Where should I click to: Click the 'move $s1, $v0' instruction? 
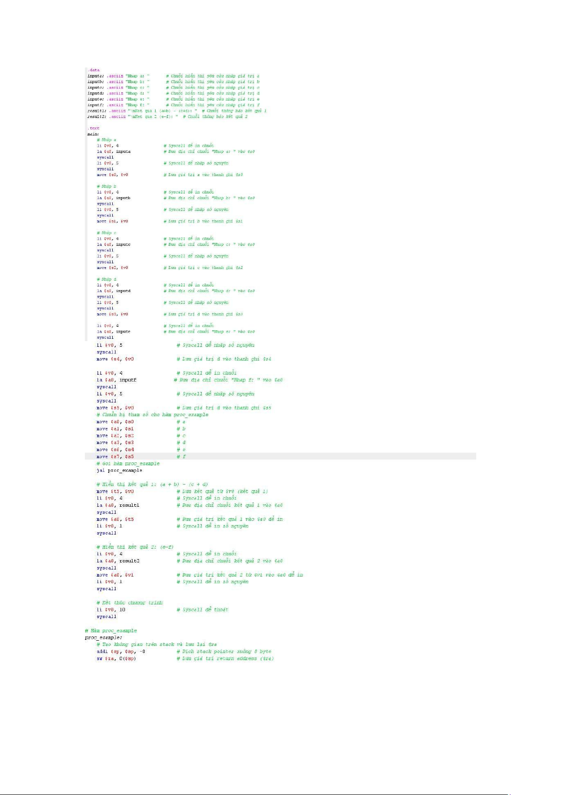(112, 221)
